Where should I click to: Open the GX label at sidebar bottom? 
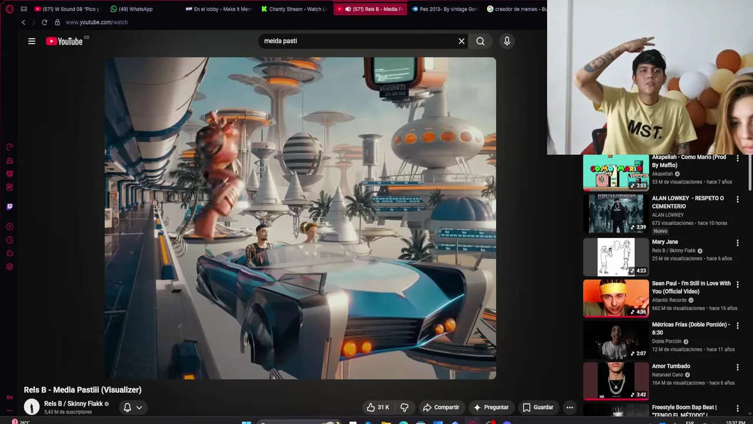[x=9, y=397]
